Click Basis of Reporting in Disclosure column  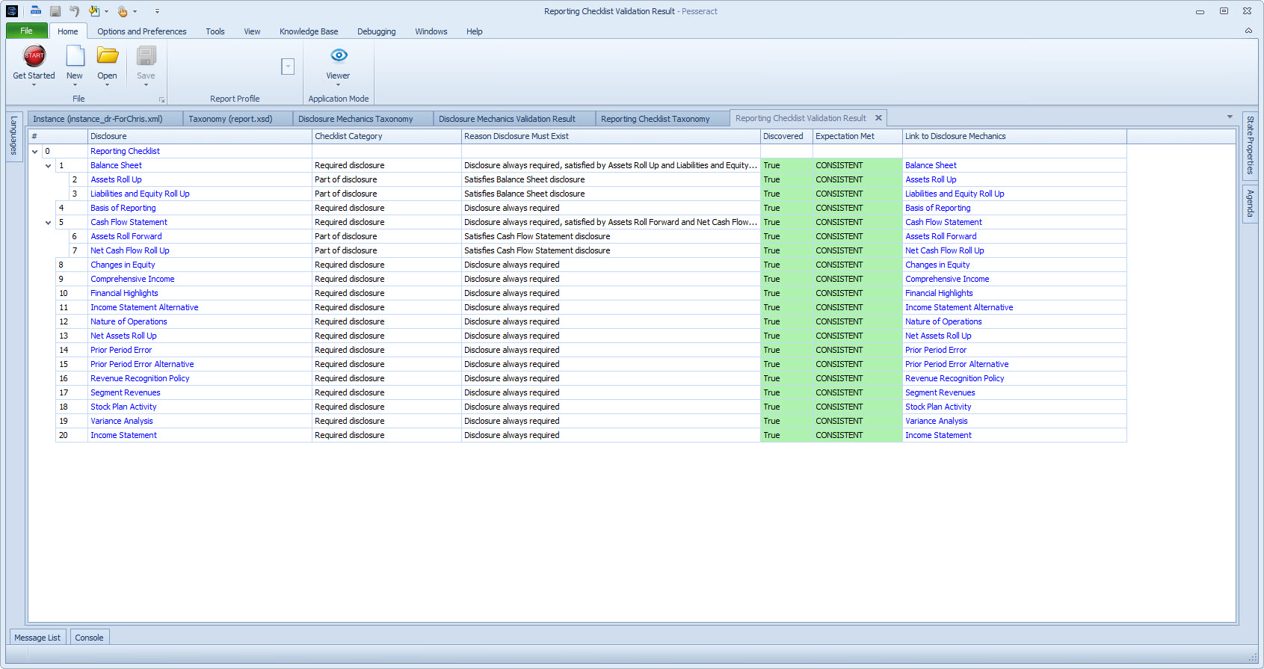point(123,208)
